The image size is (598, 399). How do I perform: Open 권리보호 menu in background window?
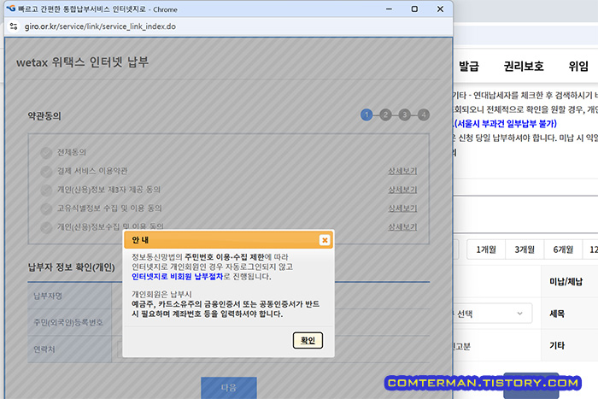(x=524, y=67)
